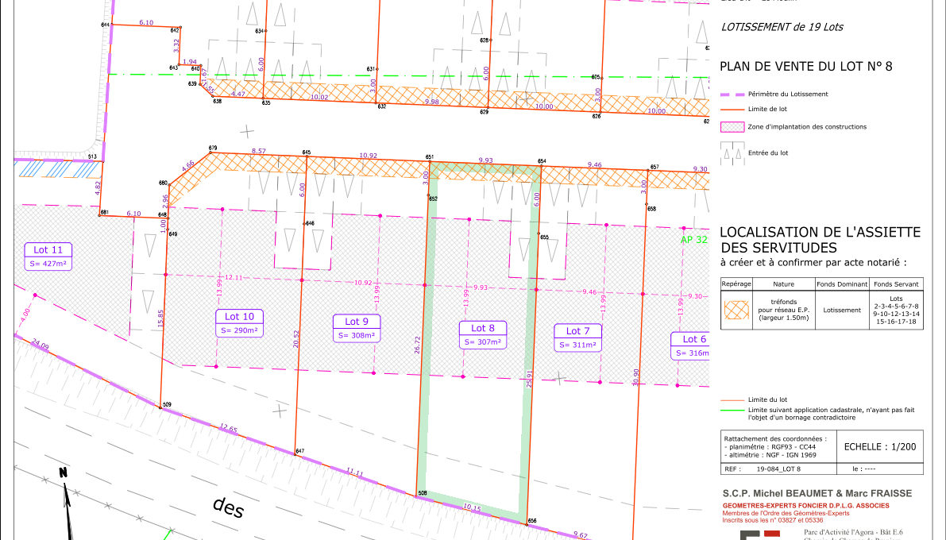Image resolution: width=946 pixels, height=540 pixels.
Task: Click the 'ECHELLE : 1/200' cell
Action: [879, 447]
